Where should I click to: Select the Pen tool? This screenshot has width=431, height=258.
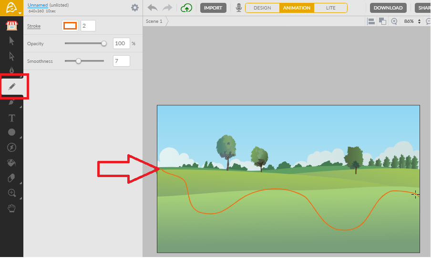tap(12, 71)
